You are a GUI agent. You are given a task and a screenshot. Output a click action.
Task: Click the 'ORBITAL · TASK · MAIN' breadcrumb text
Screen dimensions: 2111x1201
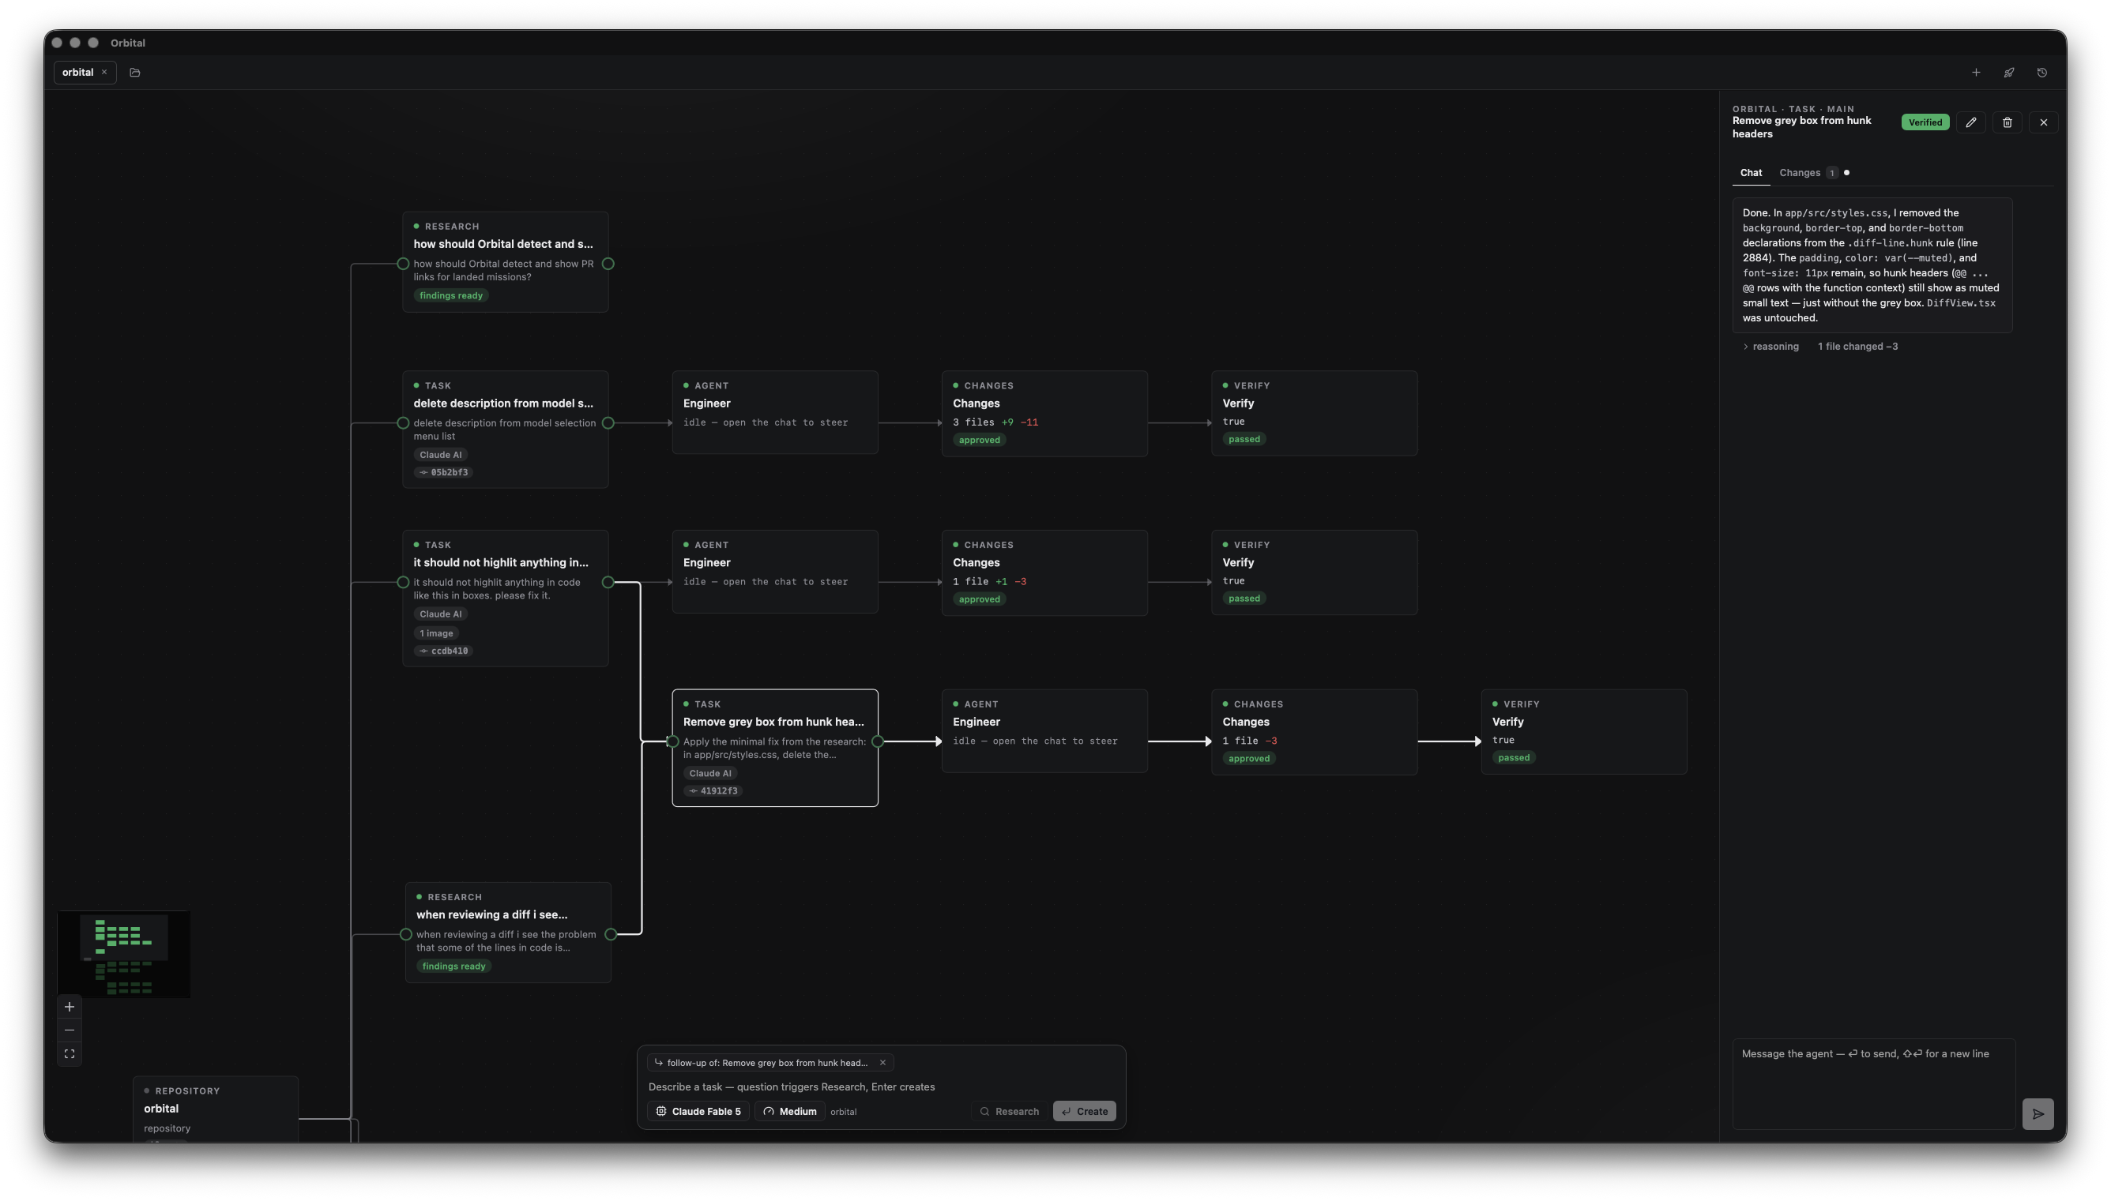1793,109
